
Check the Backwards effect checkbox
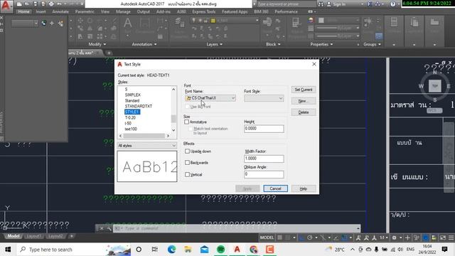pos(187,163)
